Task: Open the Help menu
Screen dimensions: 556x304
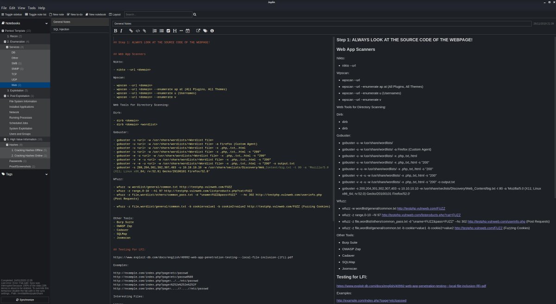Action: (42, 8)
